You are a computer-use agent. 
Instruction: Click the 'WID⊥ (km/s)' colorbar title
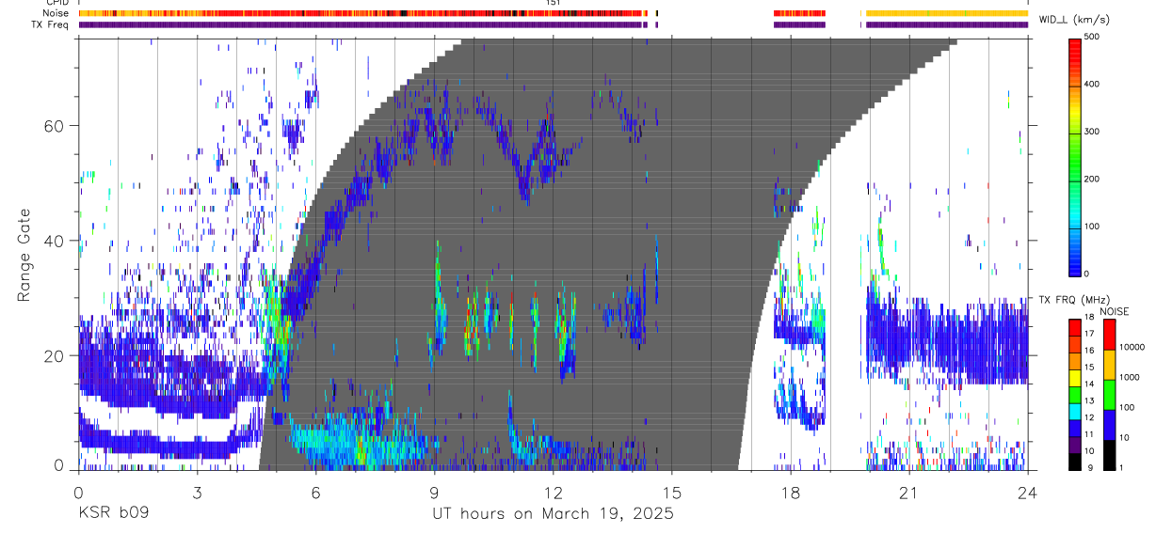(1074, 20)
